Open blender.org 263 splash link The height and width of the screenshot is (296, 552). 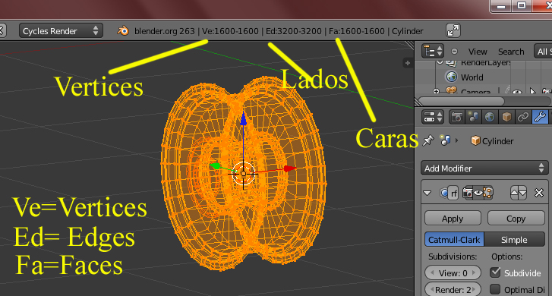click(x=165, y=31)
